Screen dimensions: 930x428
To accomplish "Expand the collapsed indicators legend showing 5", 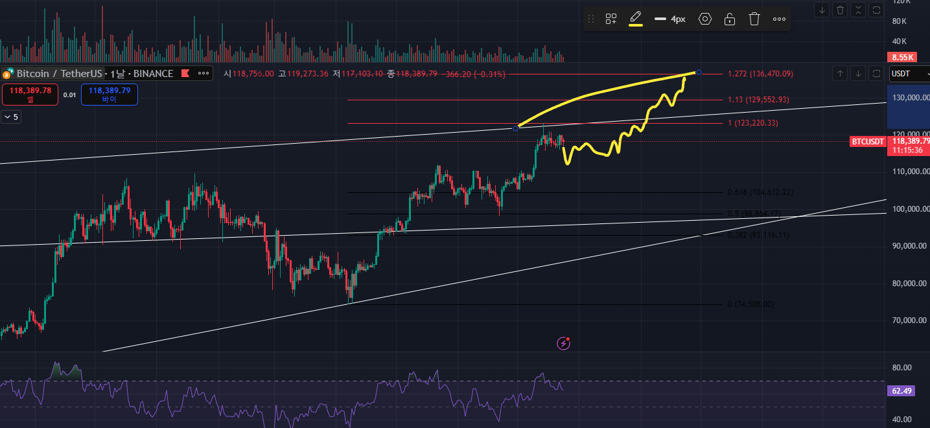I will coord(11,117).
